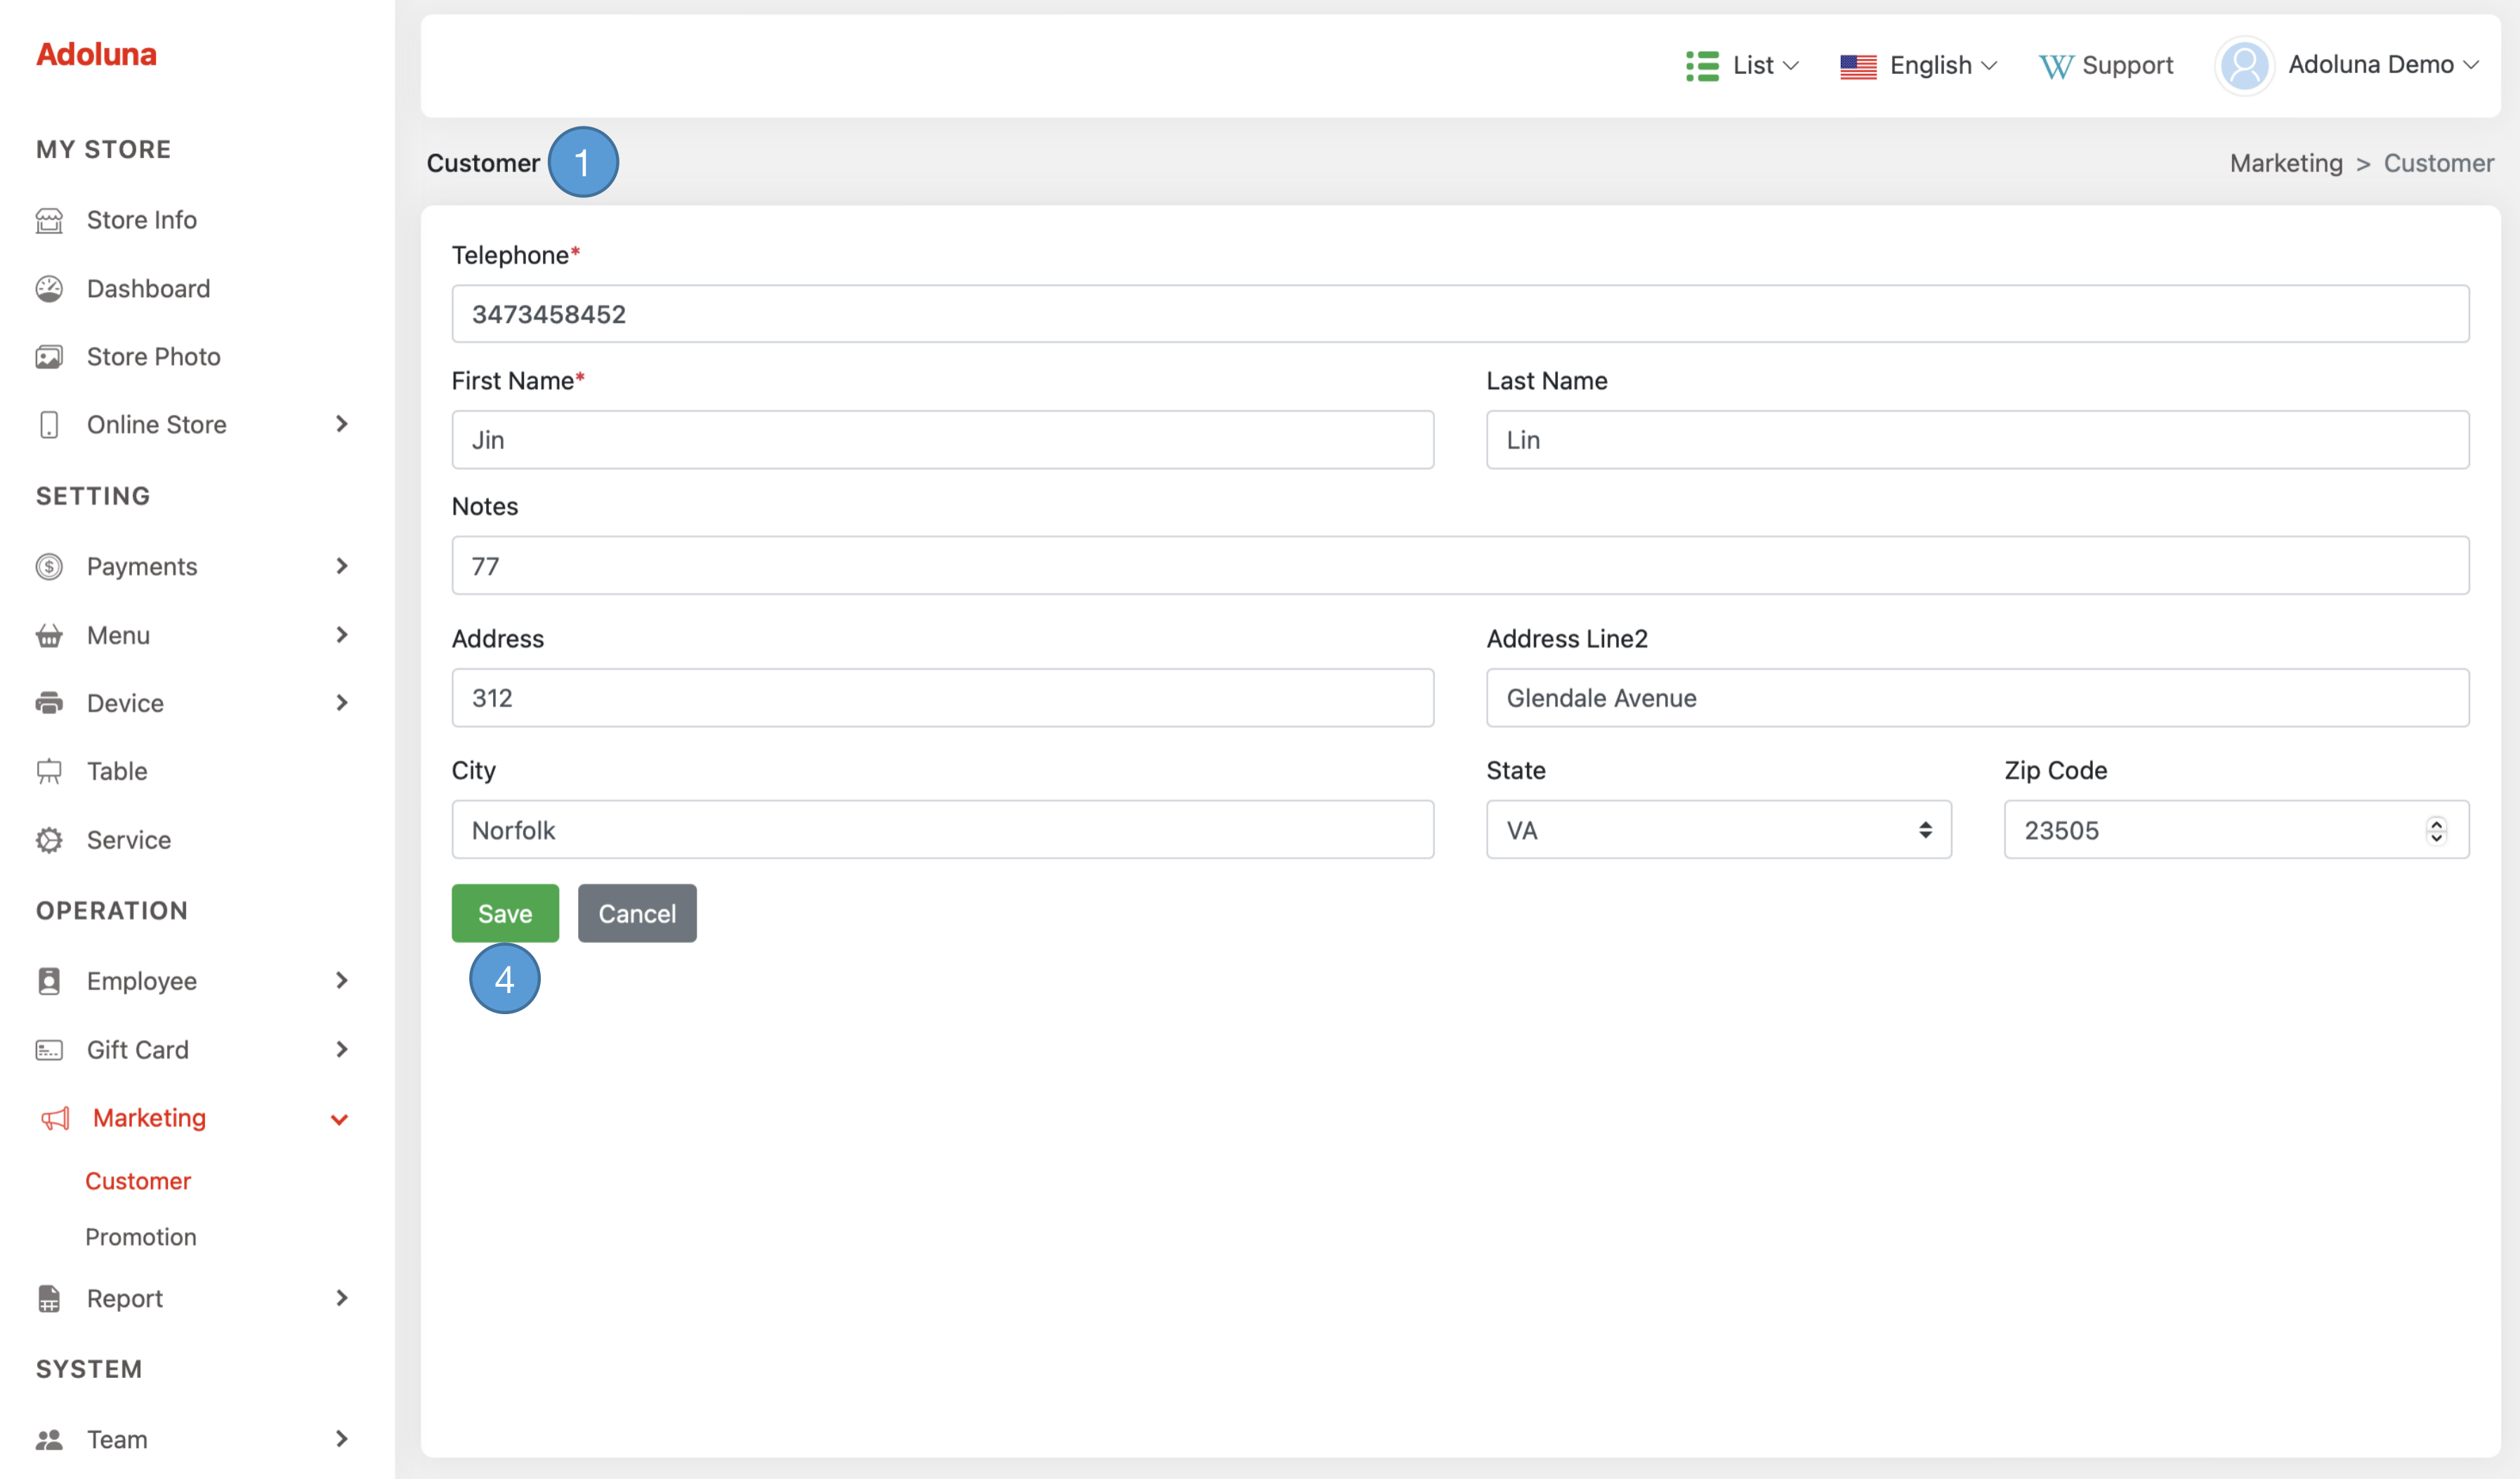Expand the Report submenu chevron
This screenshot has width=2520, height=1479.
point(342,1297)
